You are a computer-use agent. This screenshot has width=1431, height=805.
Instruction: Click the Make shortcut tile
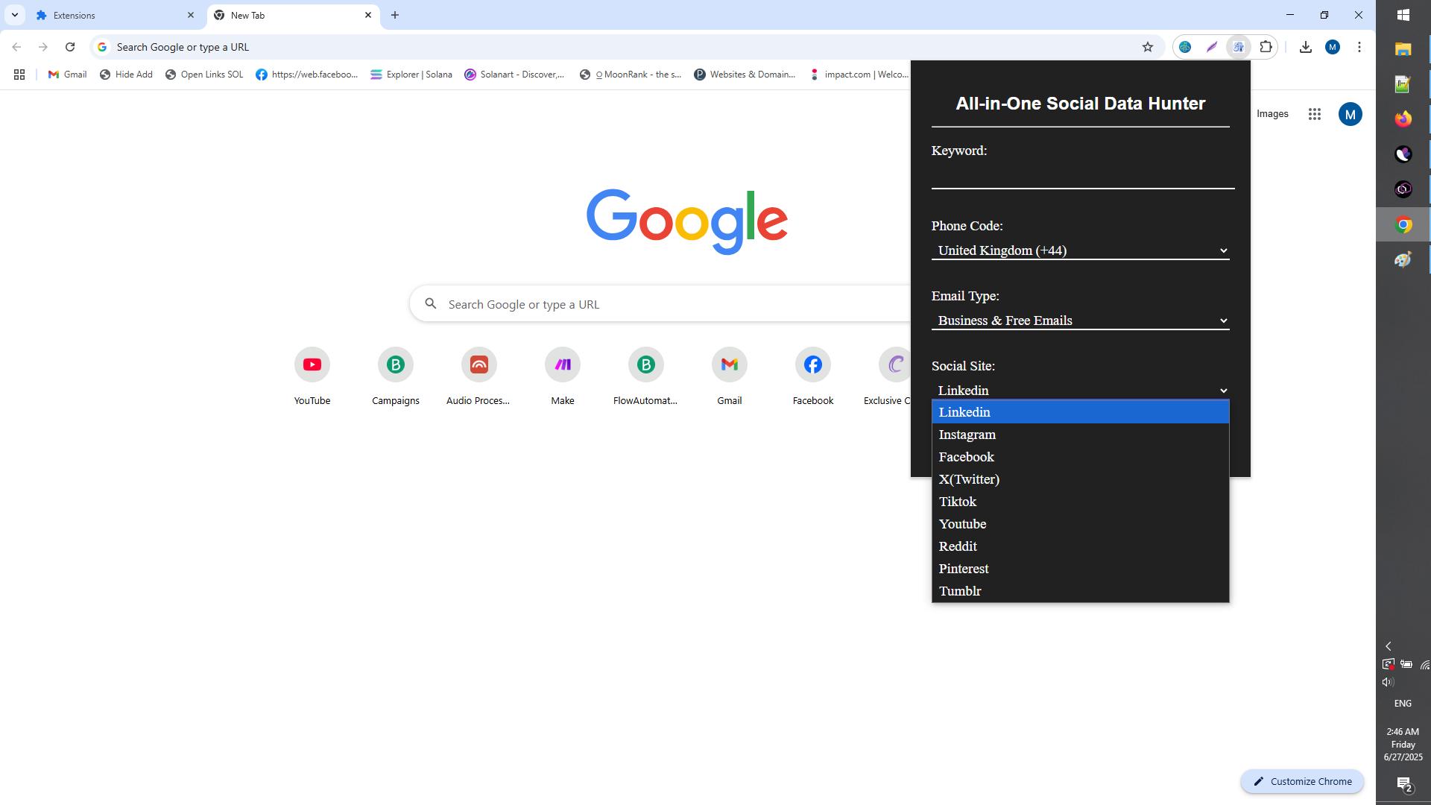[562, 365]
